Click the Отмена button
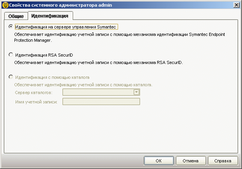The image size is (242, 169). (191, 160)
